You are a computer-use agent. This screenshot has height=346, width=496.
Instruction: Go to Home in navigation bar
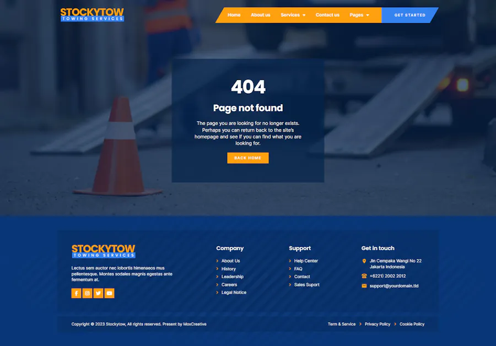(x=234, y=15)
